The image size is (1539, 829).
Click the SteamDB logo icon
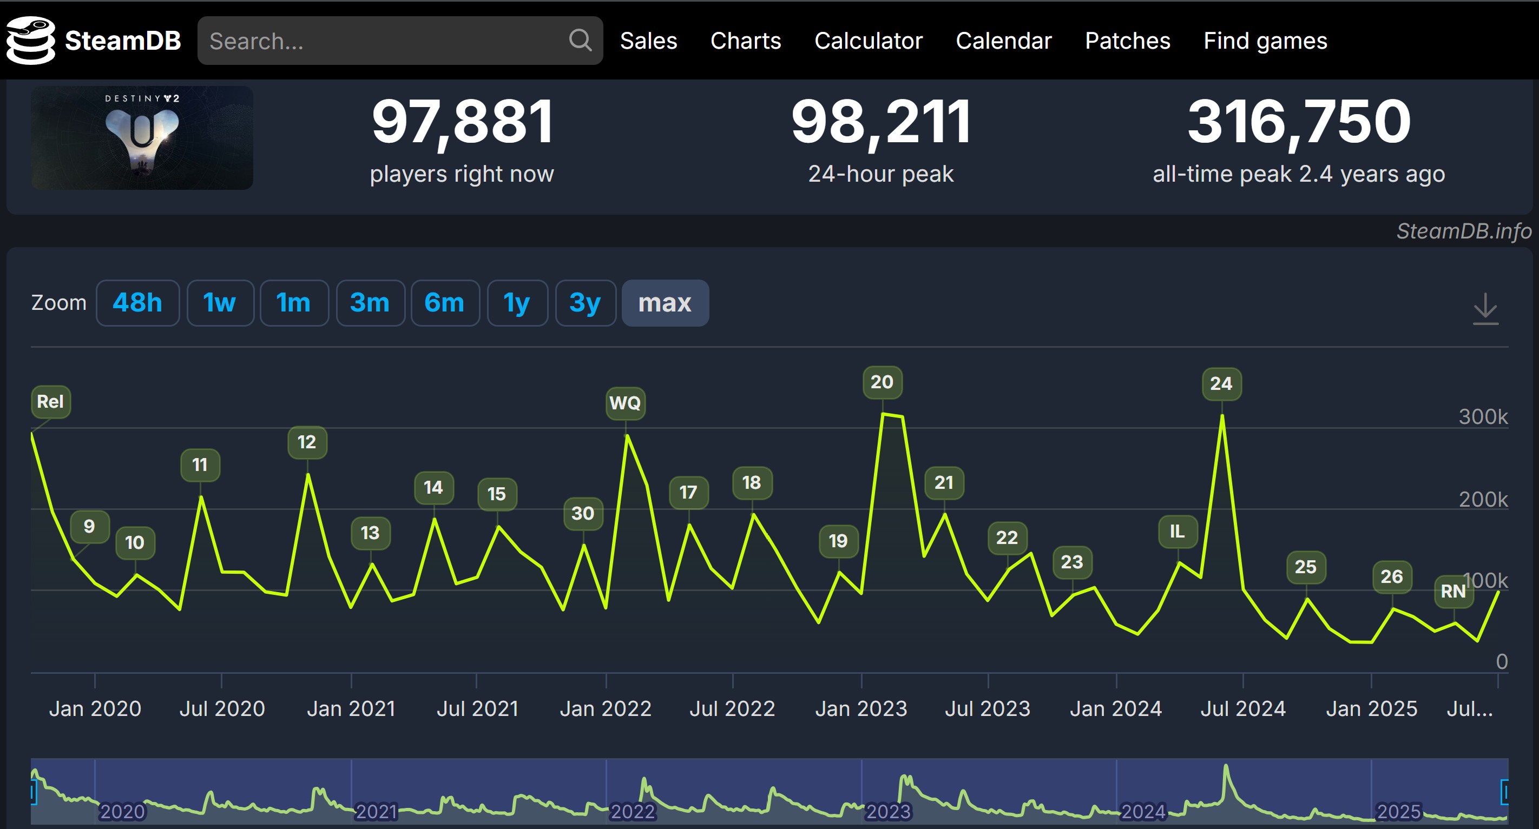tap(30, 41)
